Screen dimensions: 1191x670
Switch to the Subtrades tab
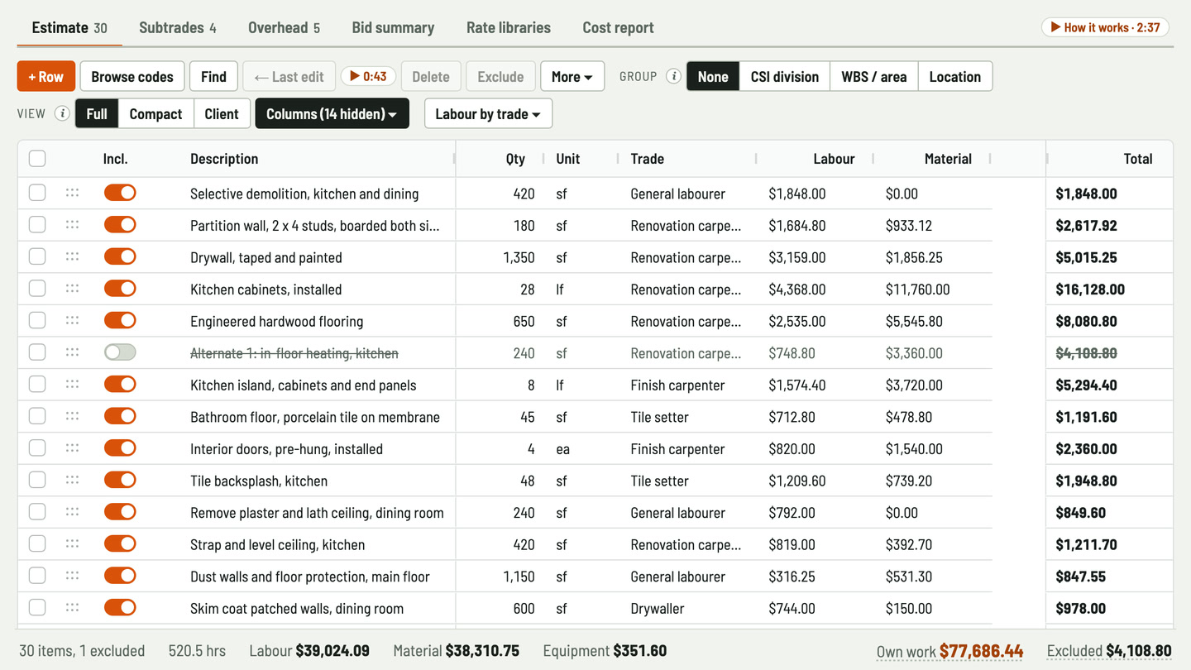point(178,27)
